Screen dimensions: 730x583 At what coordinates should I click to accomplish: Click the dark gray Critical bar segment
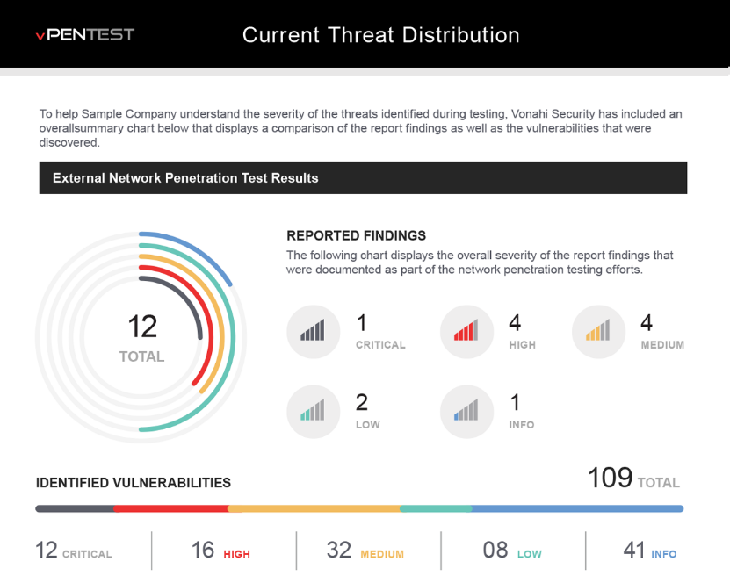(x=75, y=508)
